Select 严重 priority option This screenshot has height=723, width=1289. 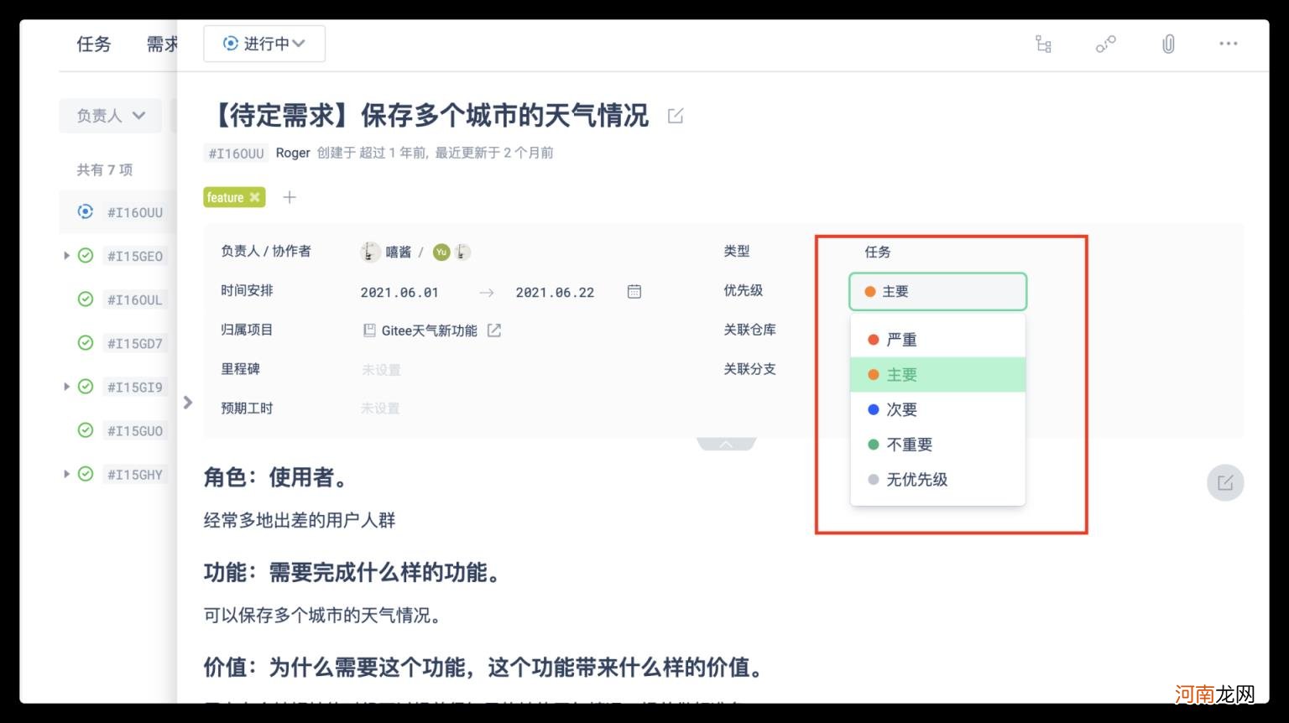click(937, 340)
